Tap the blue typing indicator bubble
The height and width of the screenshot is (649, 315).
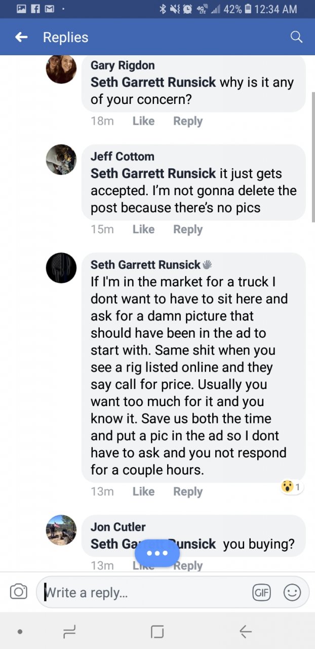click(157, 553)
